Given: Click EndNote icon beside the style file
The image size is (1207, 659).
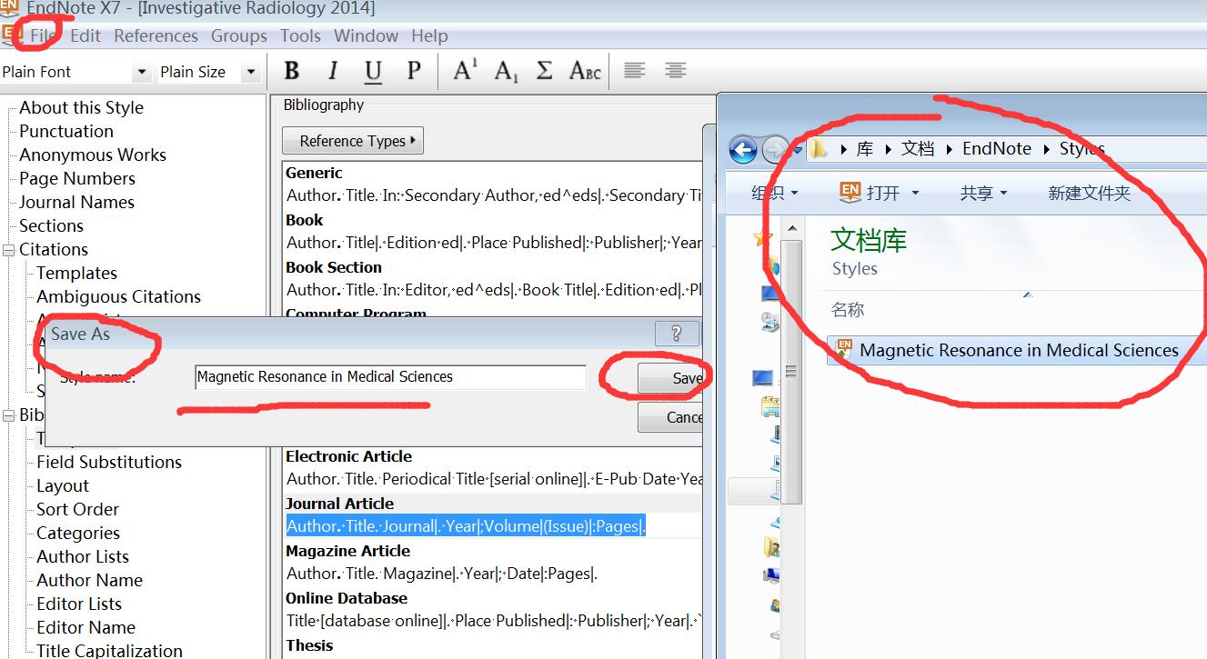Looking at the screenshot, I should point(844,349).
